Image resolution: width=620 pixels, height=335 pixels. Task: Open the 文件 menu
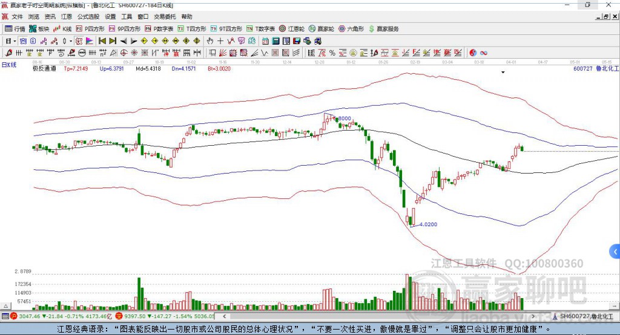point(17,16)
